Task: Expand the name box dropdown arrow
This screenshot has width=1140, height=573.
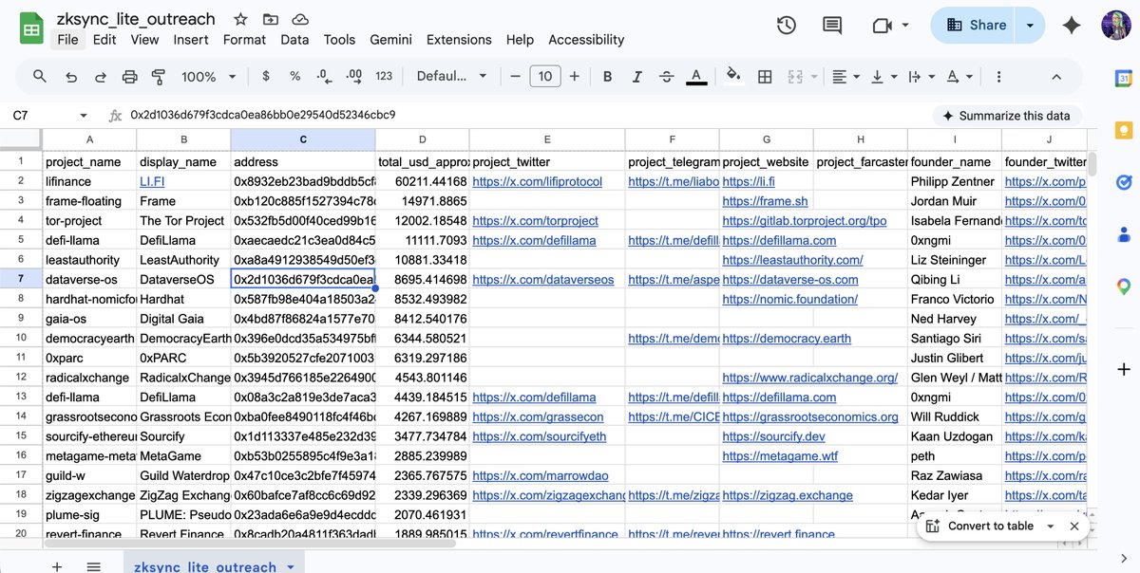Action: 84,116
